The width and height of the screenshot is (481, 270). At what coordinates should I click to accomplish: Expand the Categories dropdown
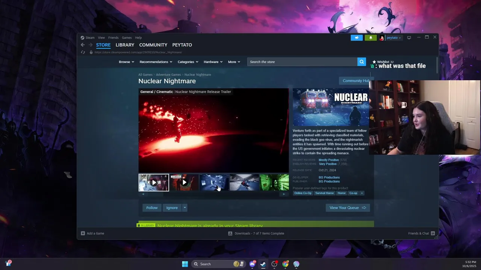pos(188,62)
